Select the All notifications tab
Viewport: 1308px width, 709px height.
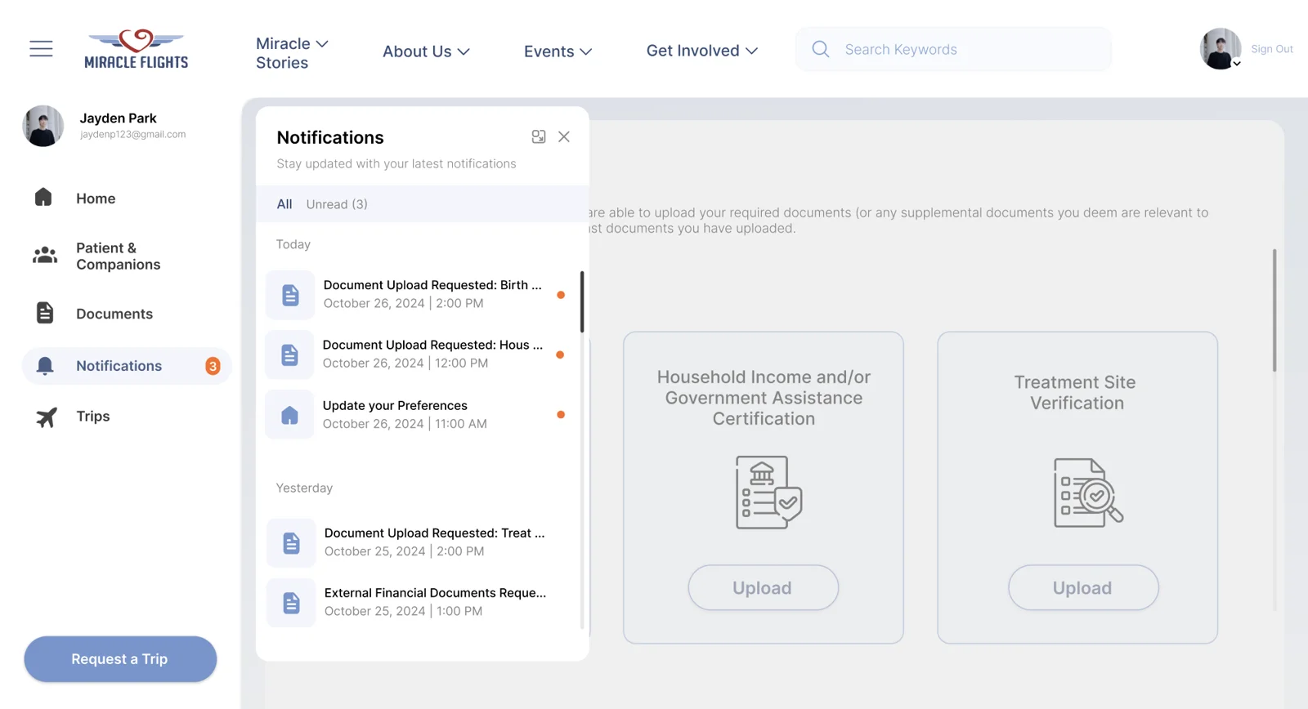point(284,204)
